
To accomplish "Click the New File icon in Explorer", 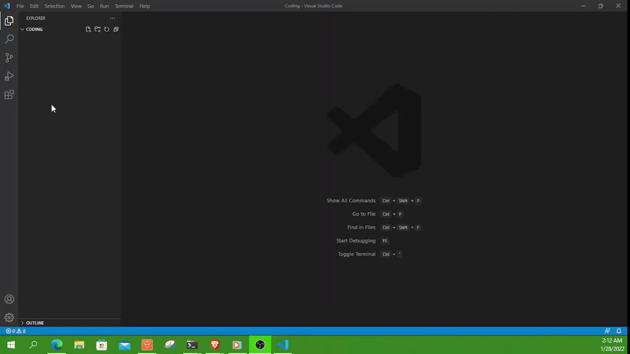I will (88, 29).
